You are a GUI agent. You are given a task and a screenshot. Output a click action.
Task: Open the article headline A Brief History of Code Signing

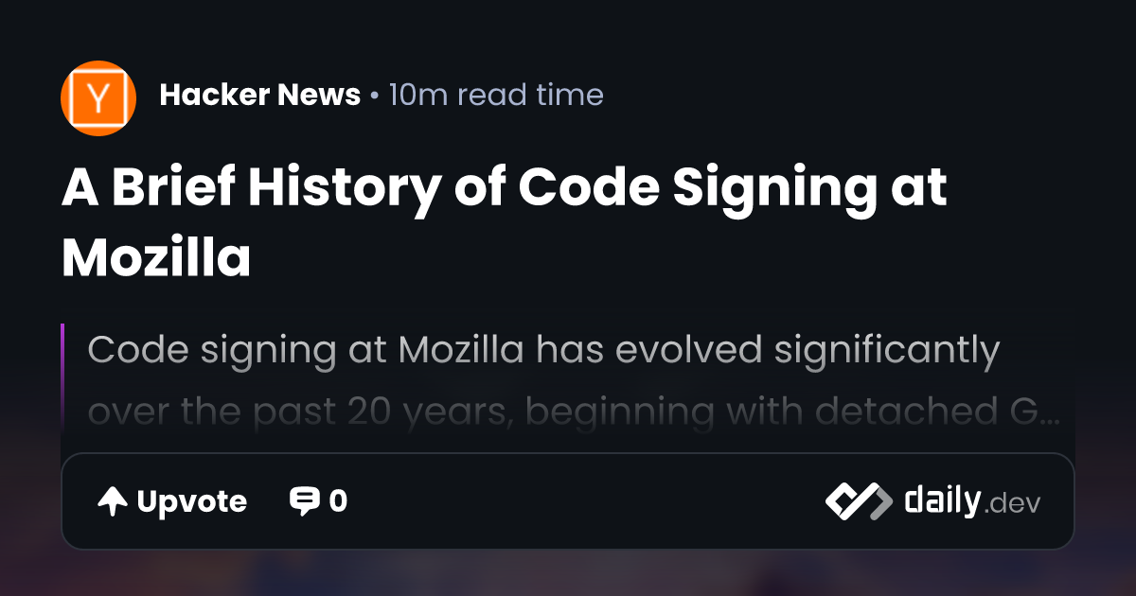(x=504, y=222)
